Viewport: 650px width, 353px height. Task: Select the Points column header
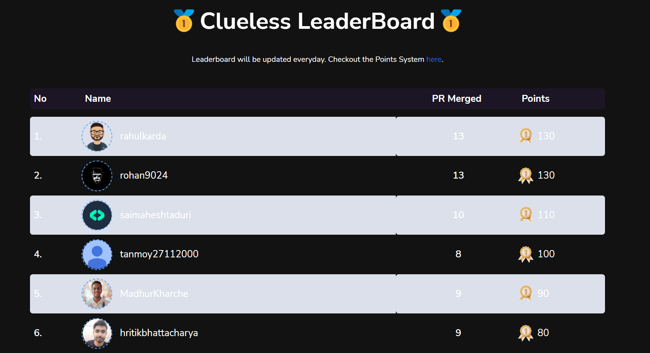(x=535, y=99)
